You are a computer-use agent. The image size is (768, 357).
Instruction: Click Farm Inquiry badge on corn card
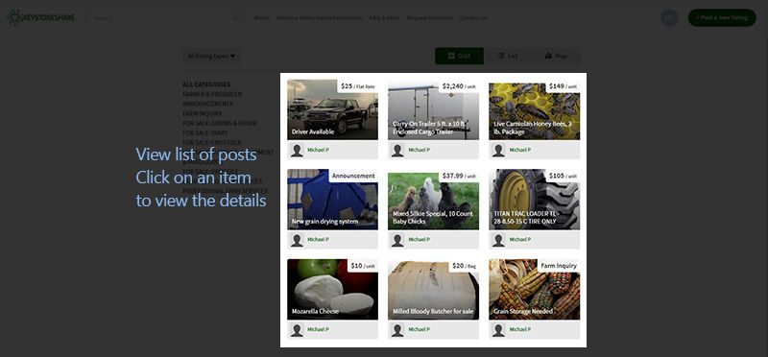pos(559,266)
